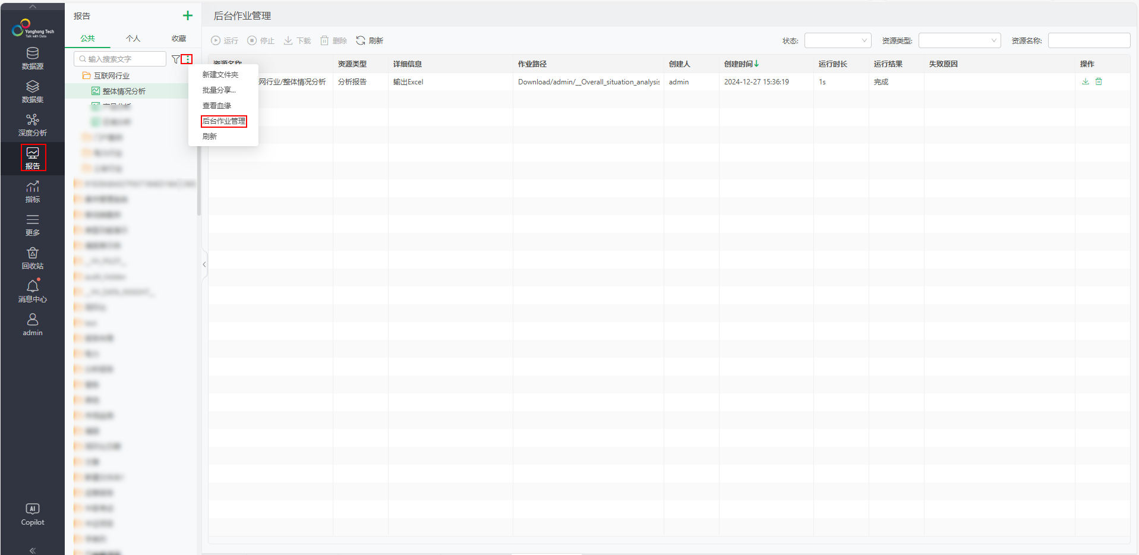Viewport: 1139px width, 555px height.
Task: Open the 数据集 dataset section
Action: [33, 92]
